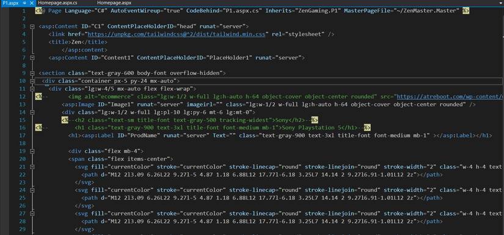Viewport: 504px width, 235px height.
Task: Click the imageirl attribute on line 13
Action: coord(205,104)
